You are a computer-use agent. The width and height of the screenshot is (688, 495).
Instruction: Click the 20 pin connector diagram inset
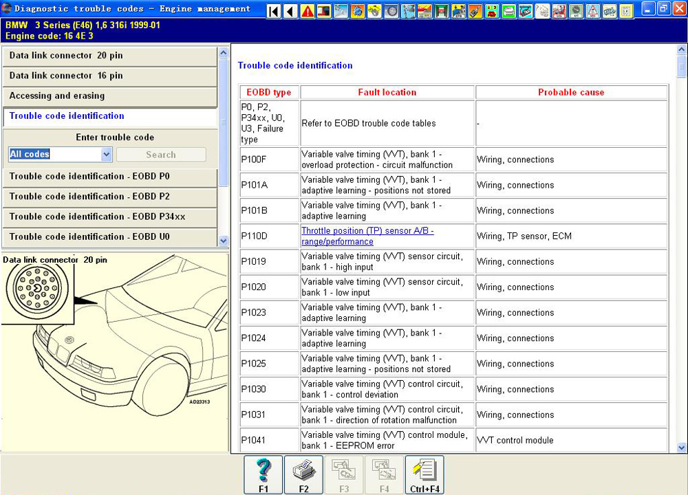[37, 289]
